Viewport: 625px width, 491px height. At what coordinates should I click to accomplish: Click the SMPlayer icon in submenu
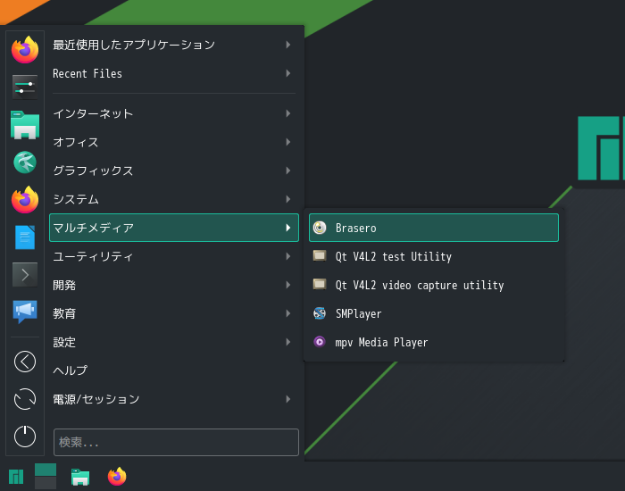click(320, 313)
